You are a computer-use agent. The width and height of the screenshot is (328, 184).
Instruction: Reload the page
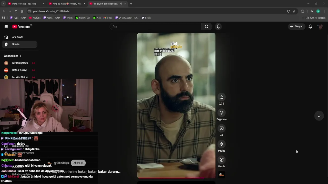click(x=16, y=11)
